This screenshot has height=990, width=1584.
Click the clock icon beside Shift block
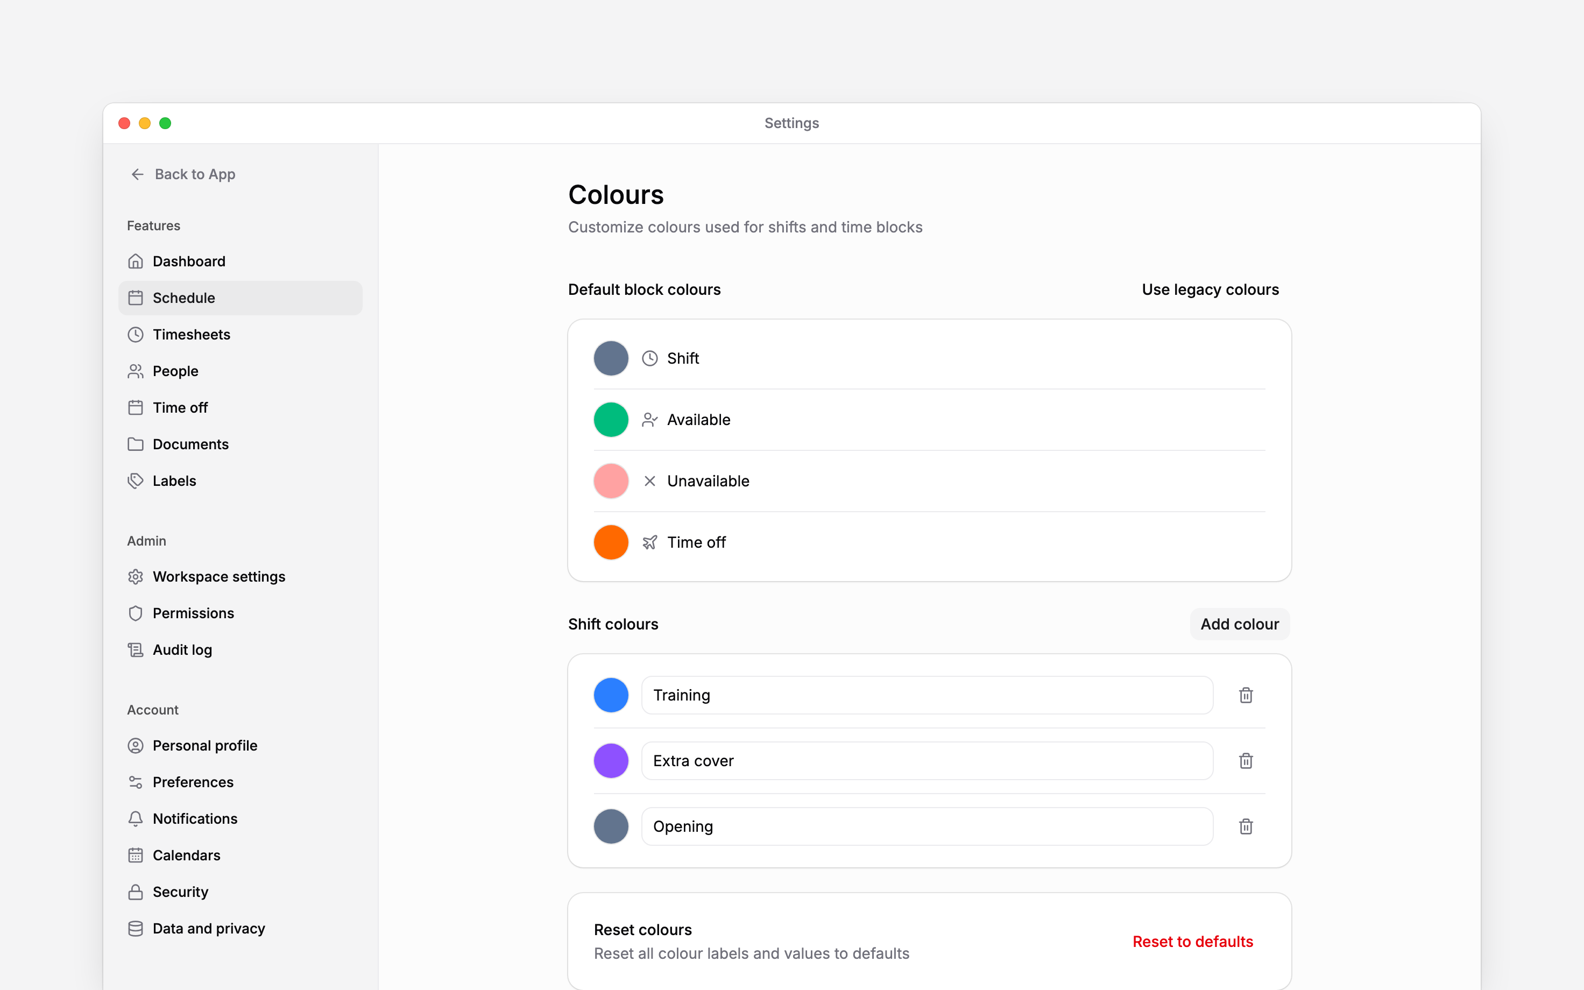pos(649,358)
